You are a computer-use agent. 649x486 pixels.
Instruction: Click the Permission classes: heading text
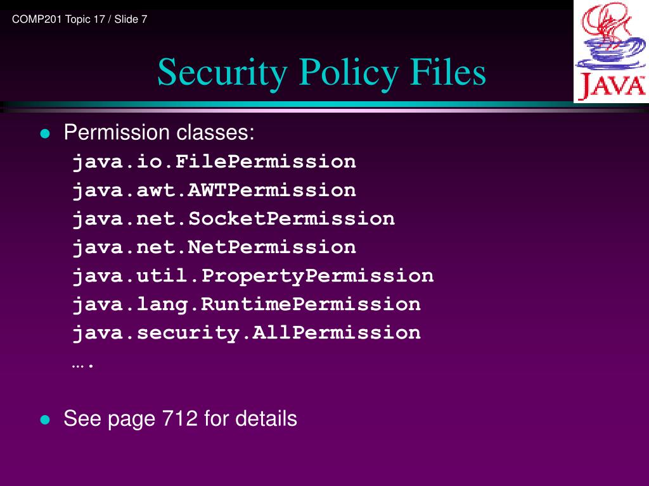tap(159, 133)
